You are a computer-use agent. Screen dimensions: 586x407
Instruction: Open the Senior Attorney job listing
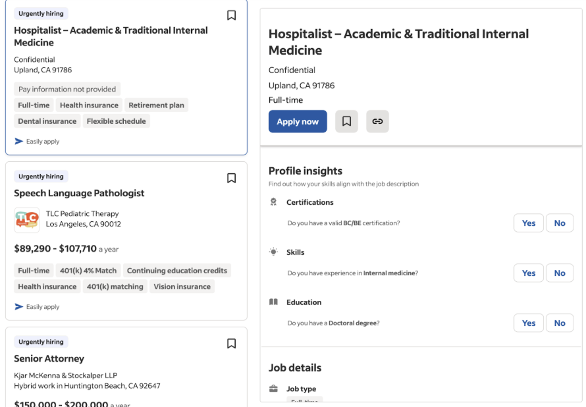[x=49, y=359]
